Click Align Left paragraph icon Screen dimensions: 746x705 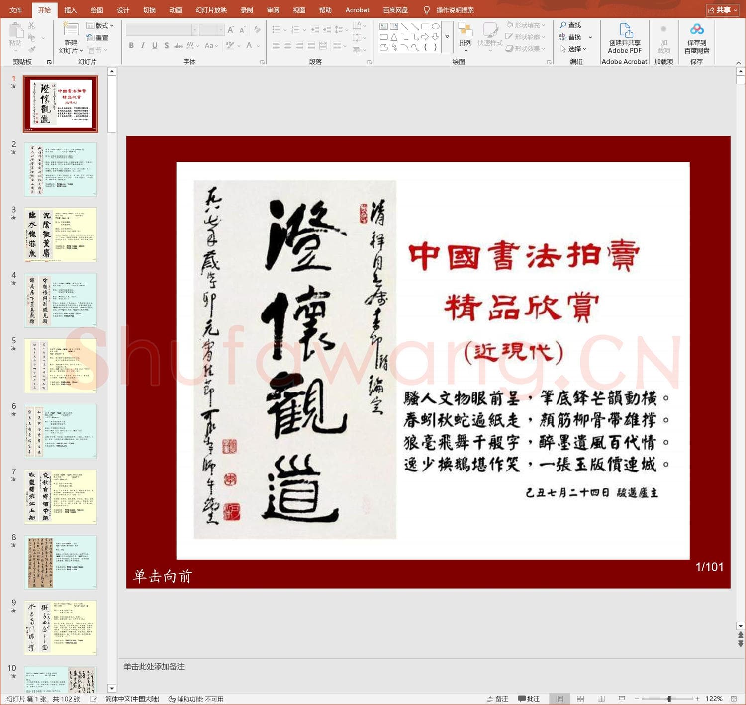click(276, 45)
